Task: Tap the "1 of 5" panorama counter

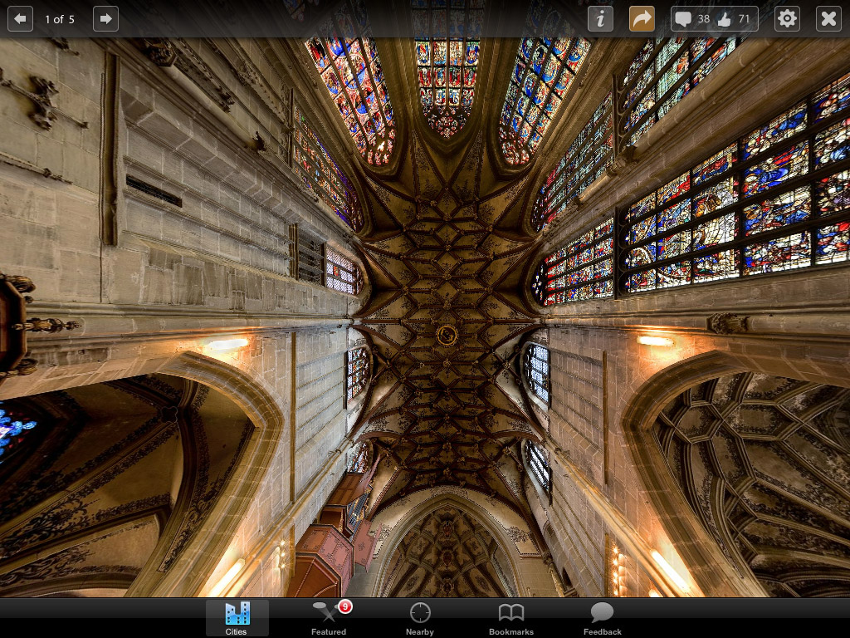Action: coord(60,19)
